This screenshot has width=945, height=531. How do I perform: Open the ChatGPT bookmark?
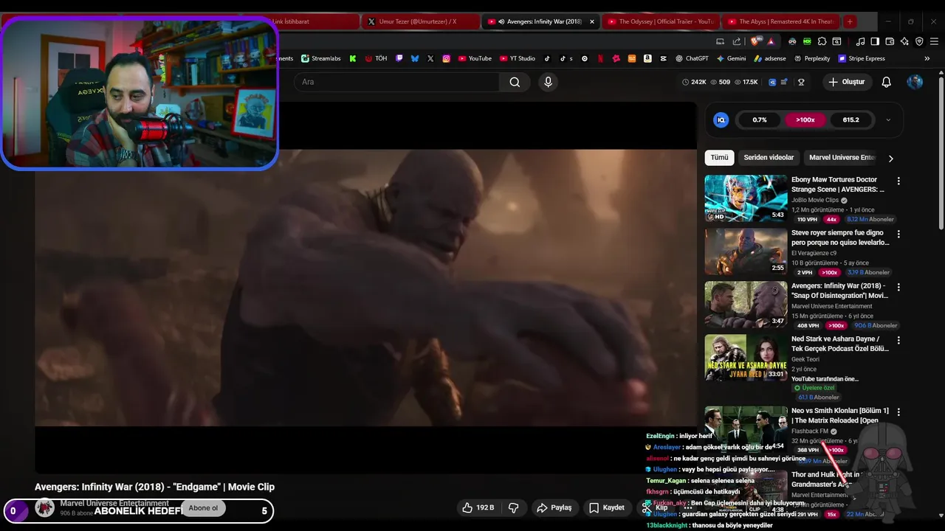click(x=692, y=58)
